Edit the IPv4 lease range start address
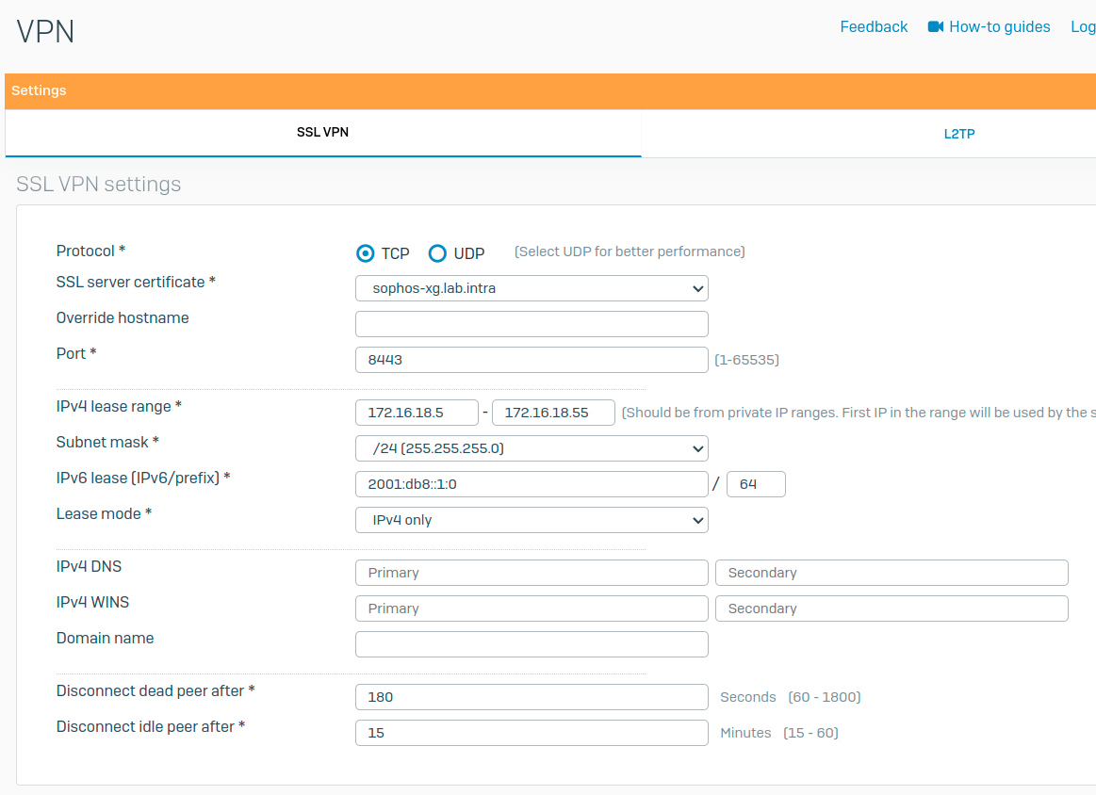The image size is (1096, 795). tap(417, 413)
